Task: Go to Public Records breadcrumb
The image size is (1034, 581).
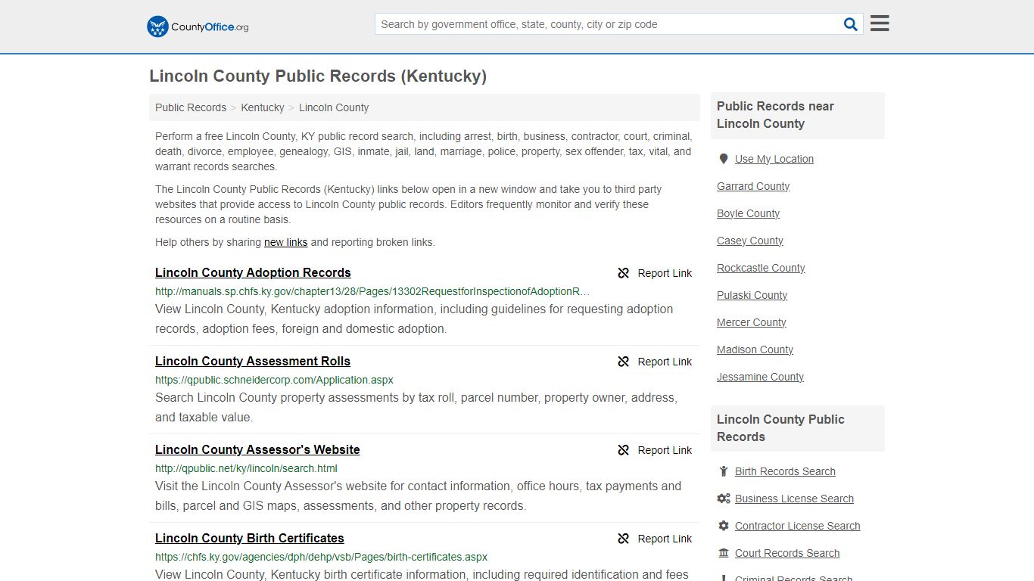Action: click(191, 107)
